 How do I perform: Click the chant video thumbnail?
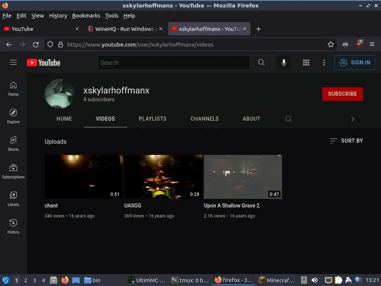click(x=84, y=177)
